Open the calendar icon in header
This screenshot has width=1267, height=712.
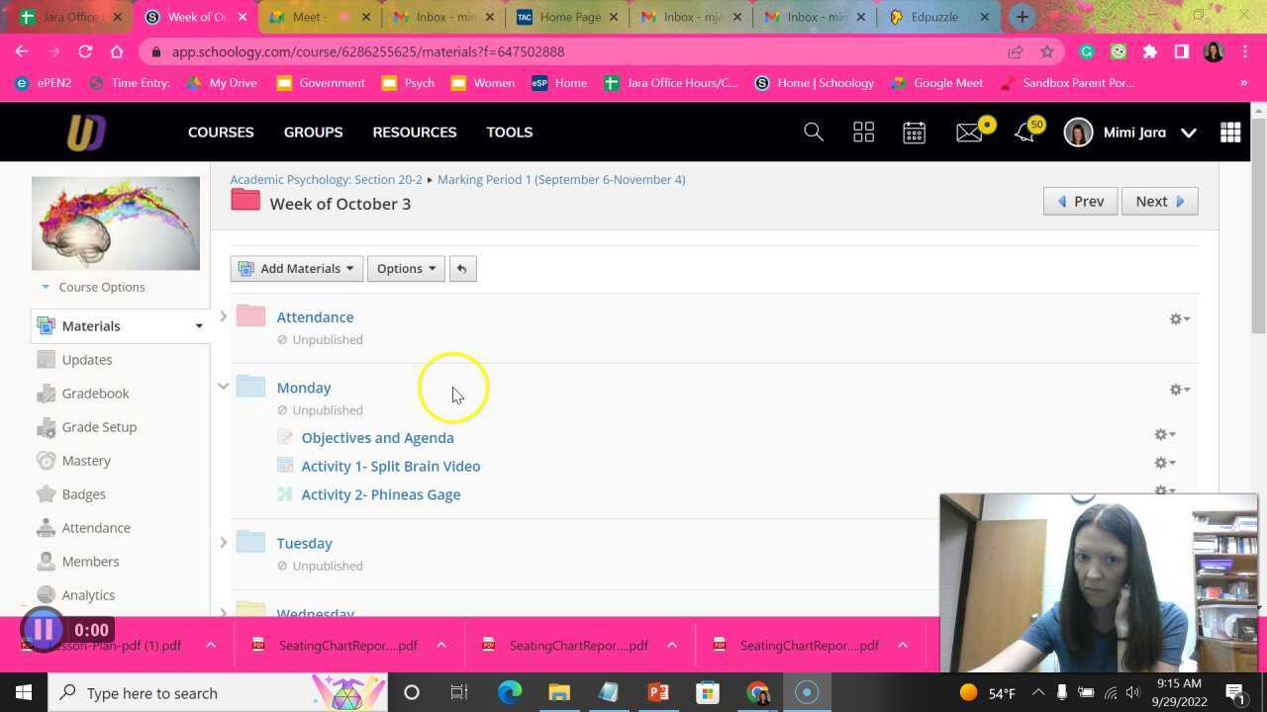[x=914, y=133]
